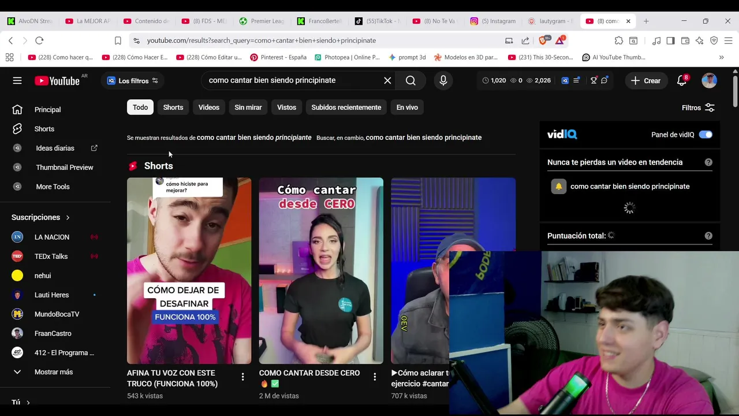
Task: Open the YouTube hamburger guide menu
Action: pyautogui.click(x=17, y=80)
